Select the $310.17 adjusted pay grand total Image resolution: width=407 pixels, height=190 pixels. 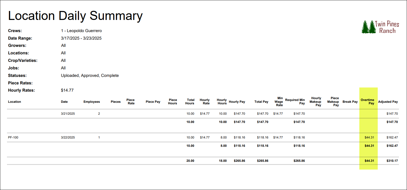[x=392, y=161]
